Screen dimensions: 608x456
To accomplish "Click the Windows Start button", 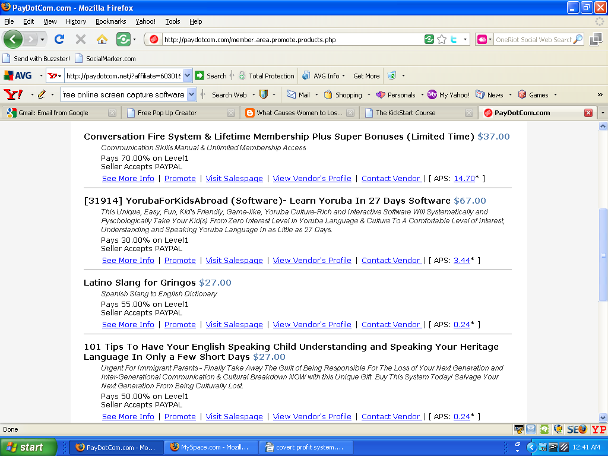I will pos(28,447).
